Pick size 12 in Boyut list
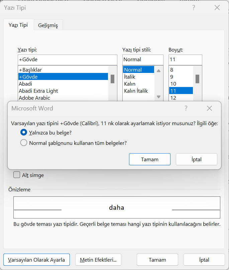The image size is (229, 270). pos(181,98)
